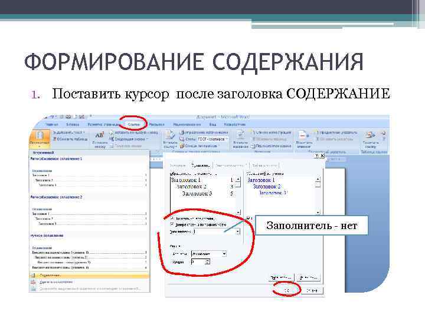Open the Ссылки ribbon tab
This screenshot has height=318, width=425.
[133, 124]
